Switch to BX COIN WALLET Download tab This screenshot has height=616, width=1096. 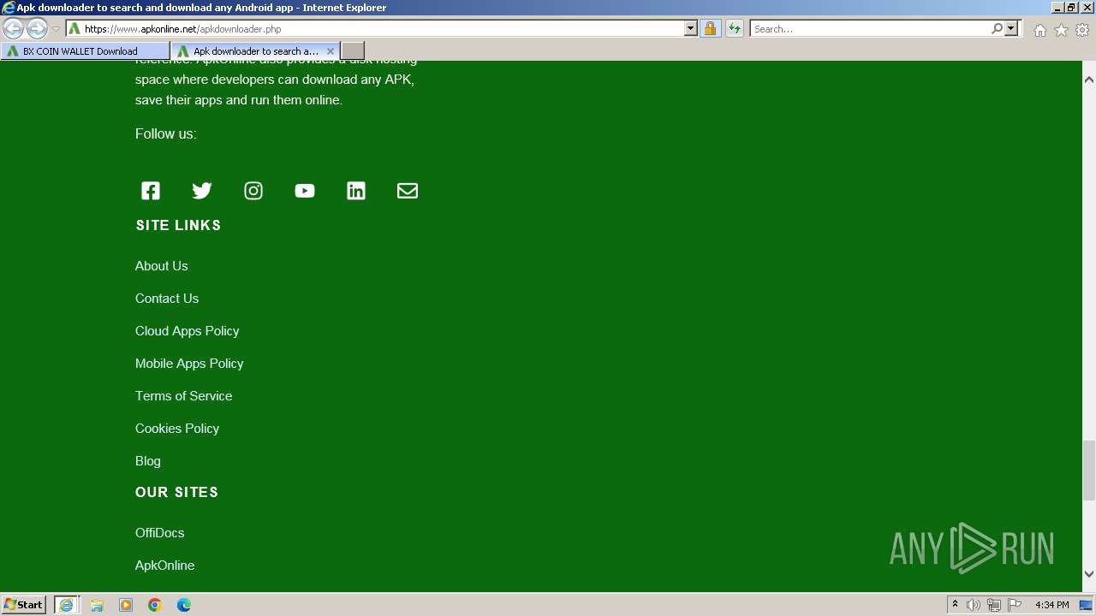[x=86, y=51]
